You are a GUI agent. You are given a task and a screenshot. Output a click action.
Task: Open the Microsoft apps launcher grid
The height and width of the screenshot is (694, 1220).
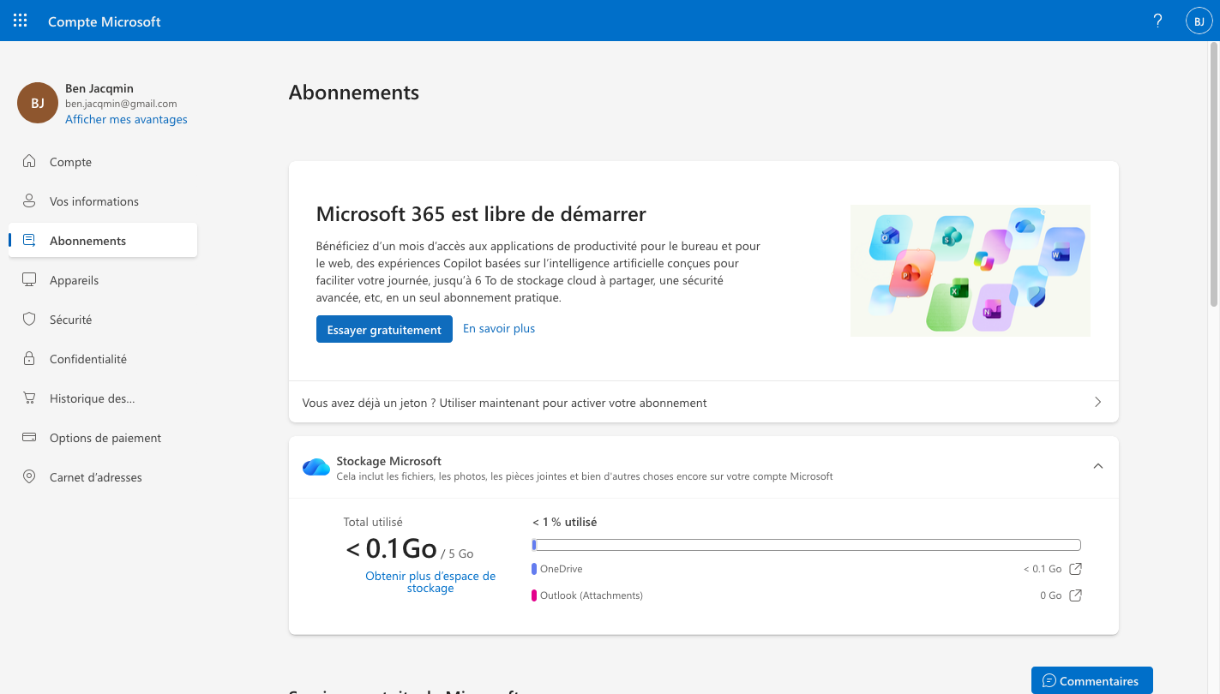(21, 21)
